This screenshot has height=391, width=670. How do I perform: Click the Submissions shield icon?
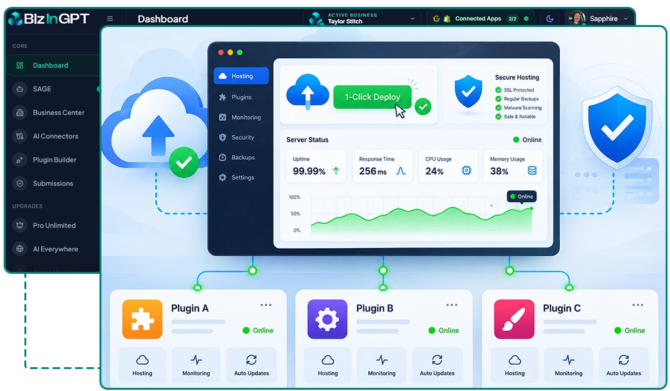pyautogui.click(x=19, y=183)
